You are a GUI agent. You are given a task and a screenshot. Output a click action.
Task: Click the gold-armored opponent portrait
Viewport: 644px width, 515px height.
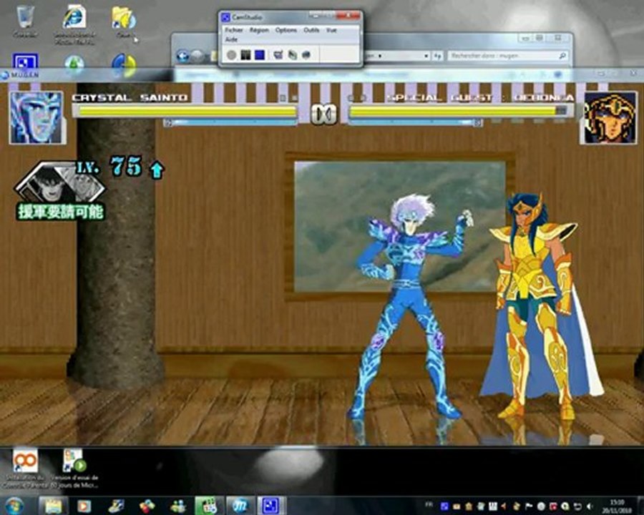click(x=610, y=118)
